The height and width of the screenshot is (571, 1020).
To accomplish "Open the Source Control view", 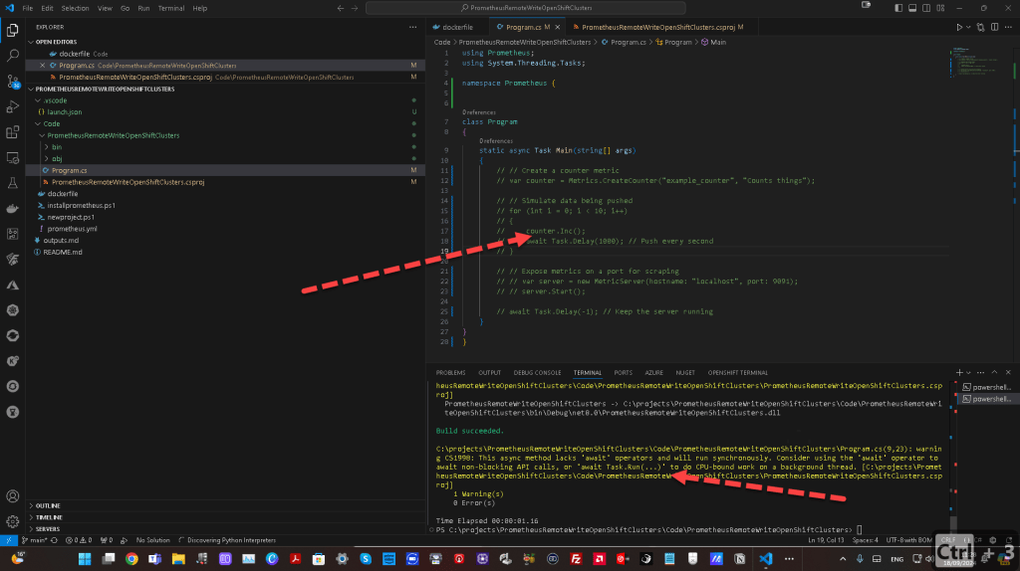I will click(x=12, y=82).
